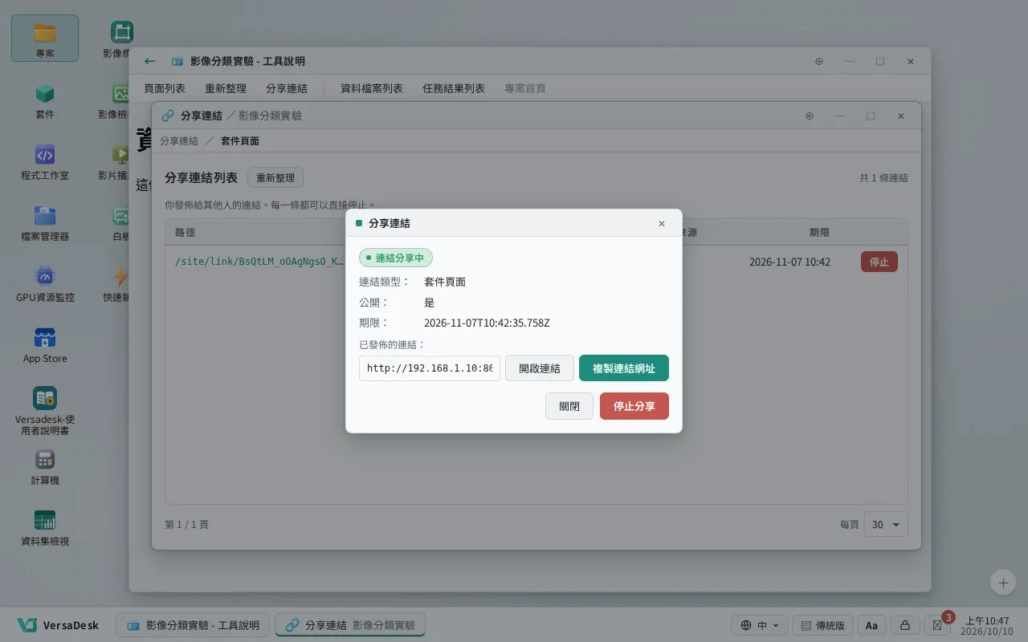Switch to 影像分類實驗 - 工具說明 taskbar window
The height and width of the screenshot is (642, 1028).
(x=193, y=625)
